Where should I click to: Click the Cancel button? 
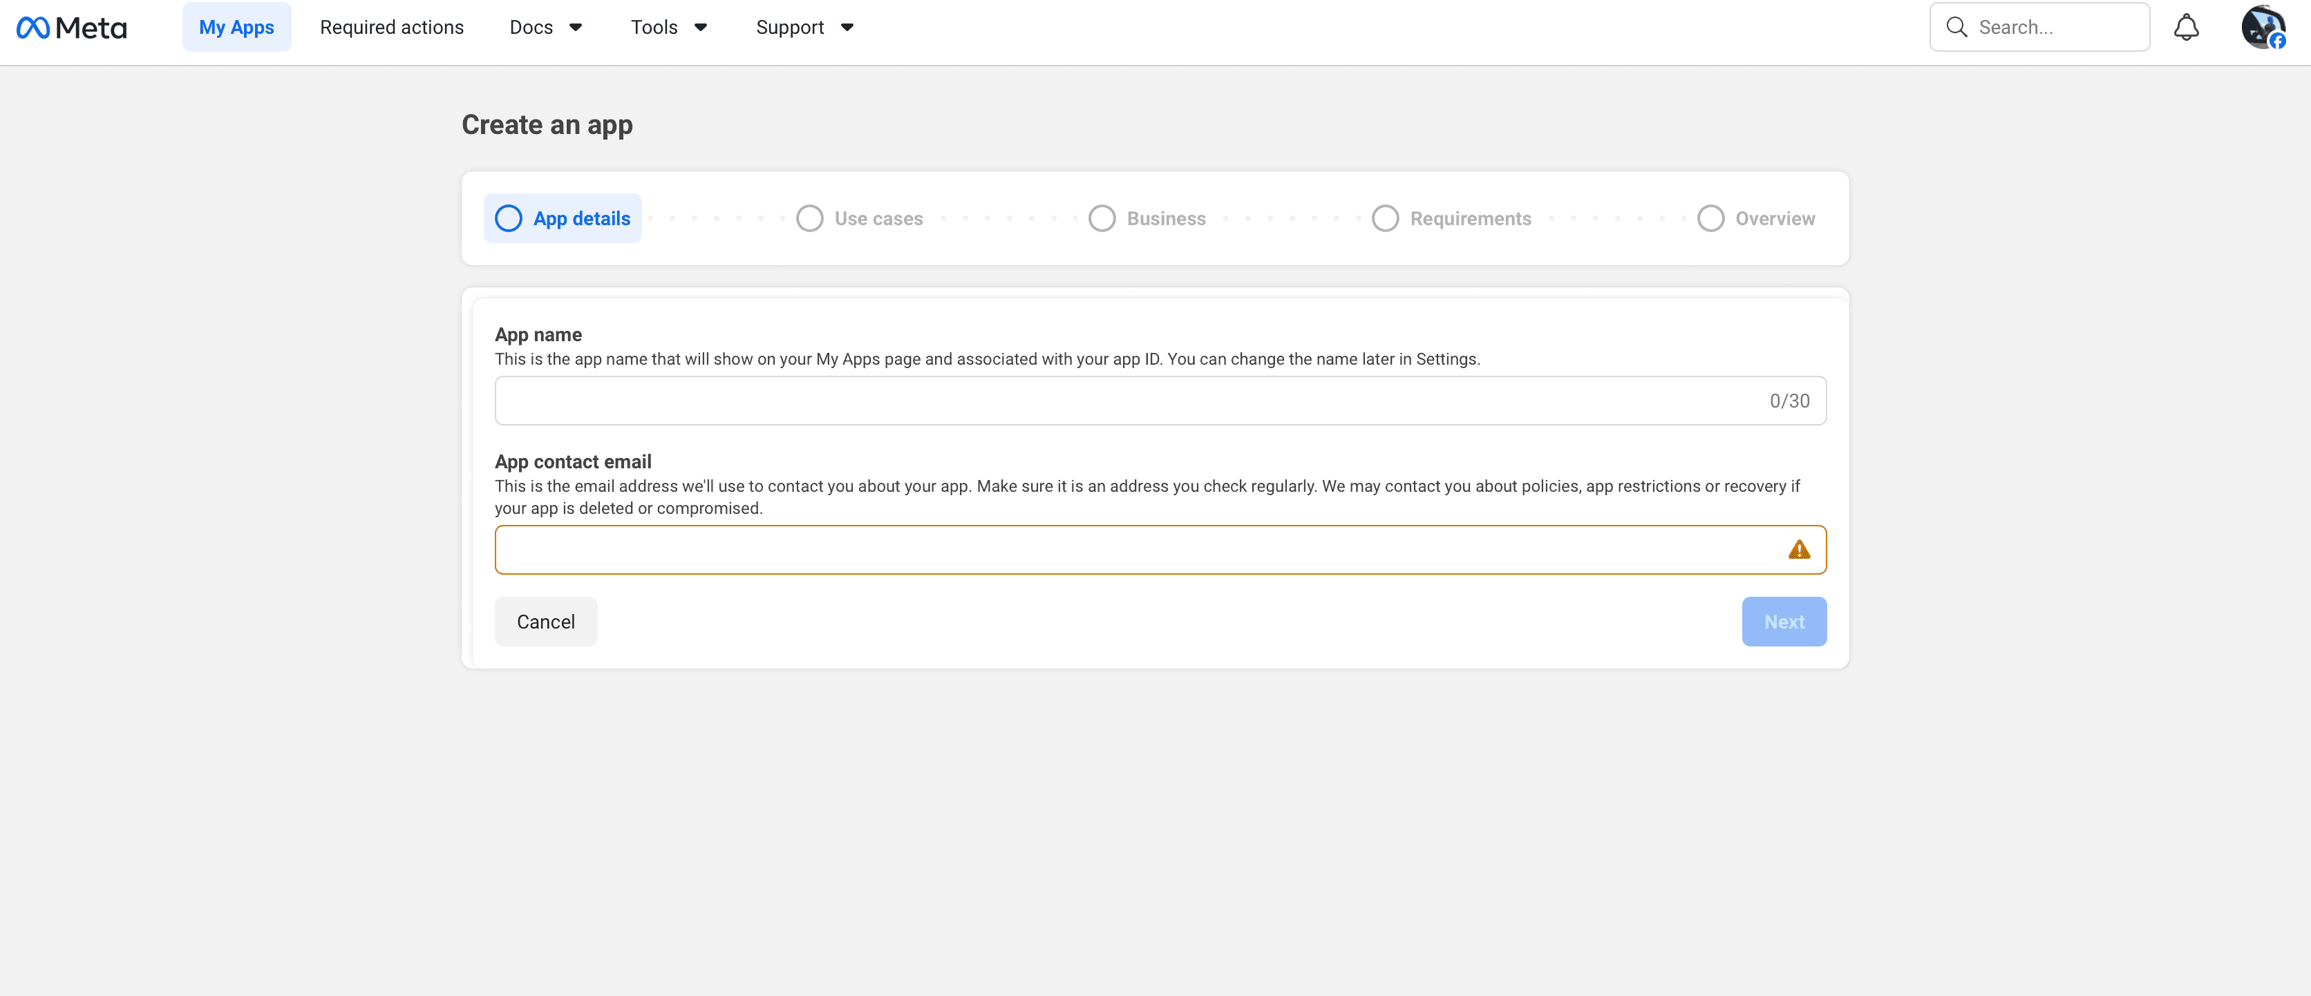point(545,621)
